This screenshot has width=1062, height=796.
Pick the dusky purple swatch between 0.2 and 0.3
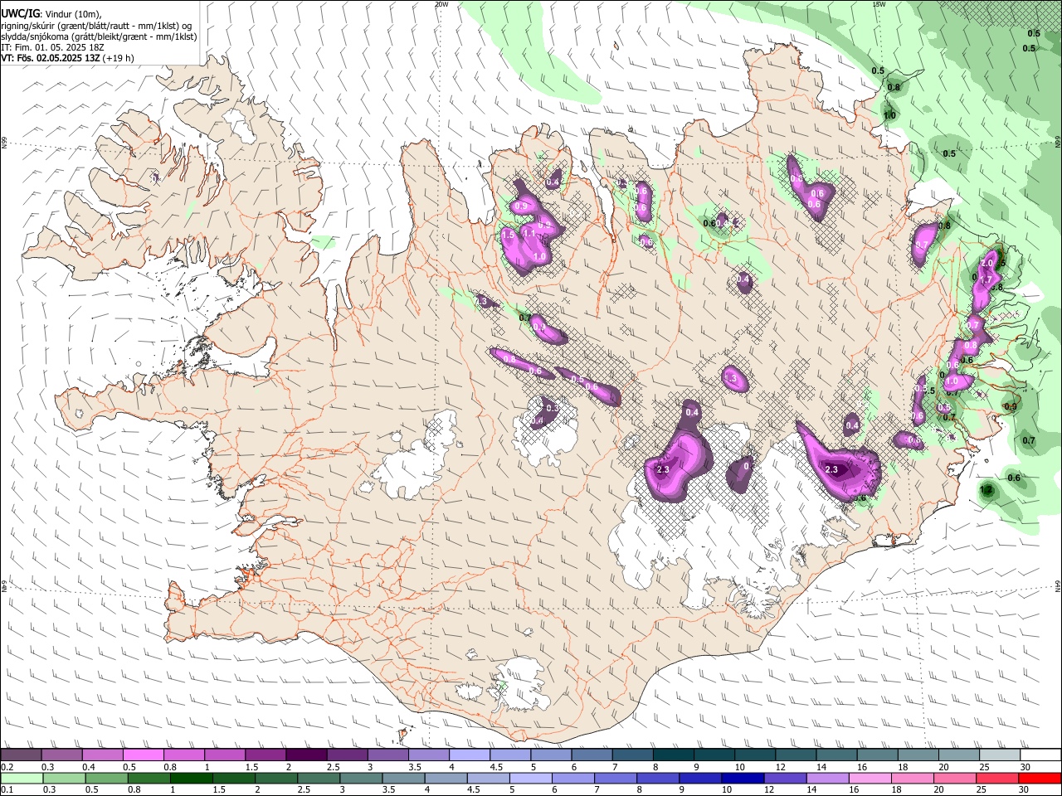tap(22, 755)
